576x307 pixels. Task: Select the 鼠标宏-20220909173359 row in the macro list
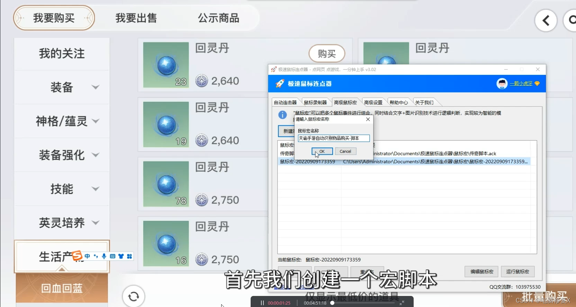(404, 162)
